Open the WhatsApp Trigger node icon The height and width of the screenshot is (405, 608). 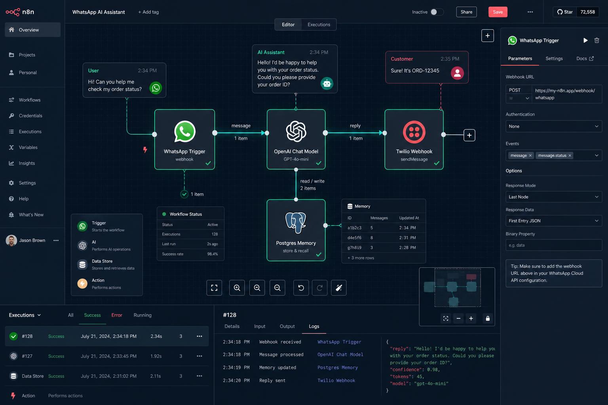pos(184,131)
